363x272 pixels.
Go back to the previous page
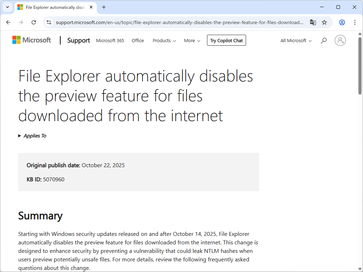click(9, 22)
